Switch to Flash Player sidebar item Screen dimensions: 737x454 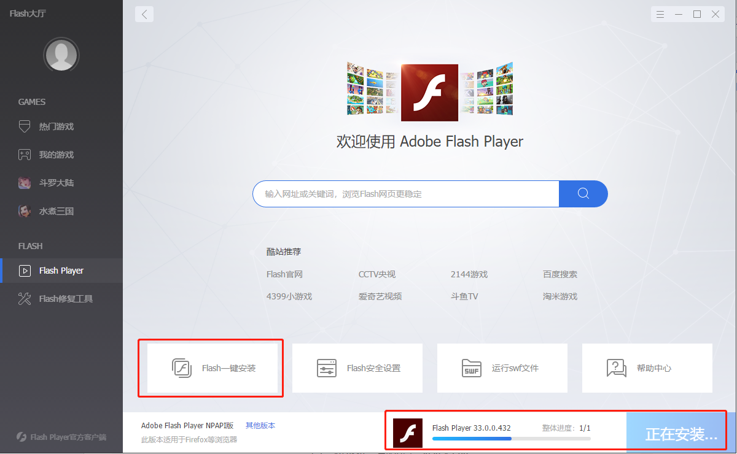tap(61, 271)
